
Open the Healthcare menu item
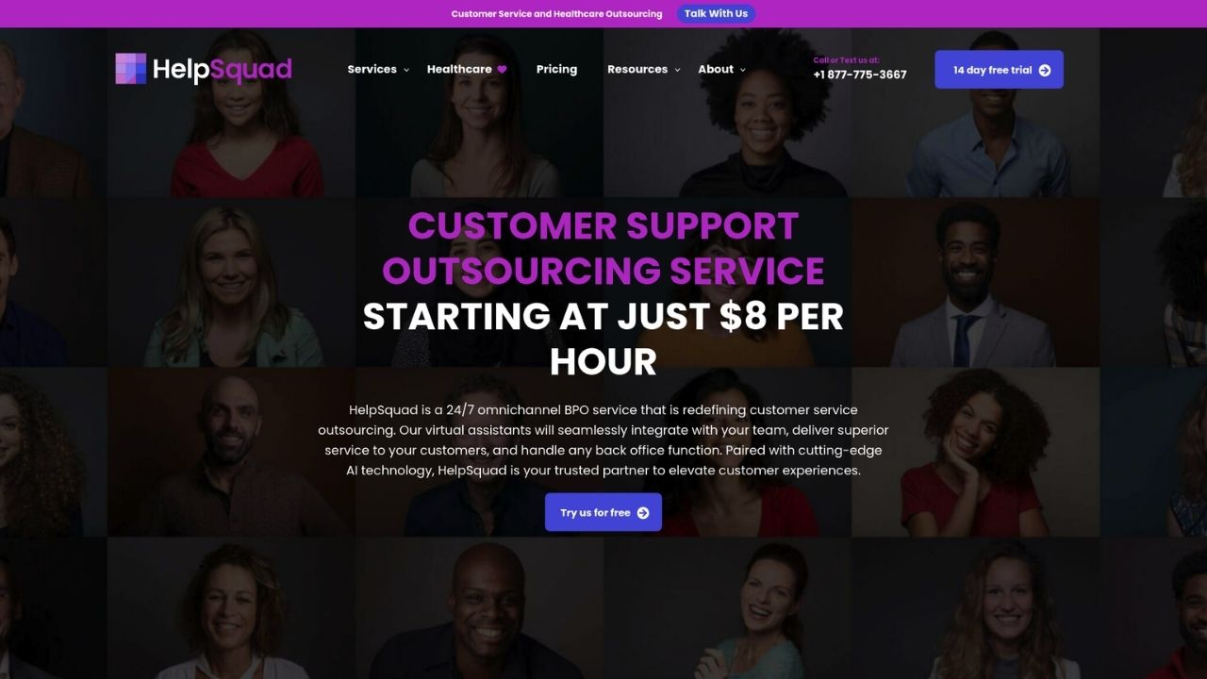459,69
